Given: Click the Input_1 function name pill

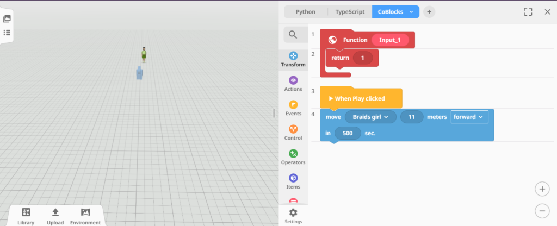Looking at the screenshot, I should pos(390,40).
